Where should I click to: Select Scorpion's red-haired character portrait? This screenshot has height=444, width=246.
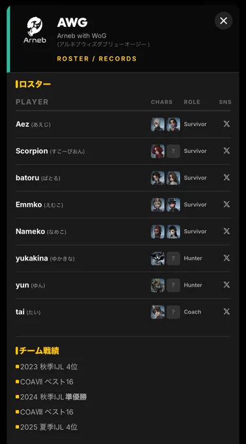tap(158, 151)
